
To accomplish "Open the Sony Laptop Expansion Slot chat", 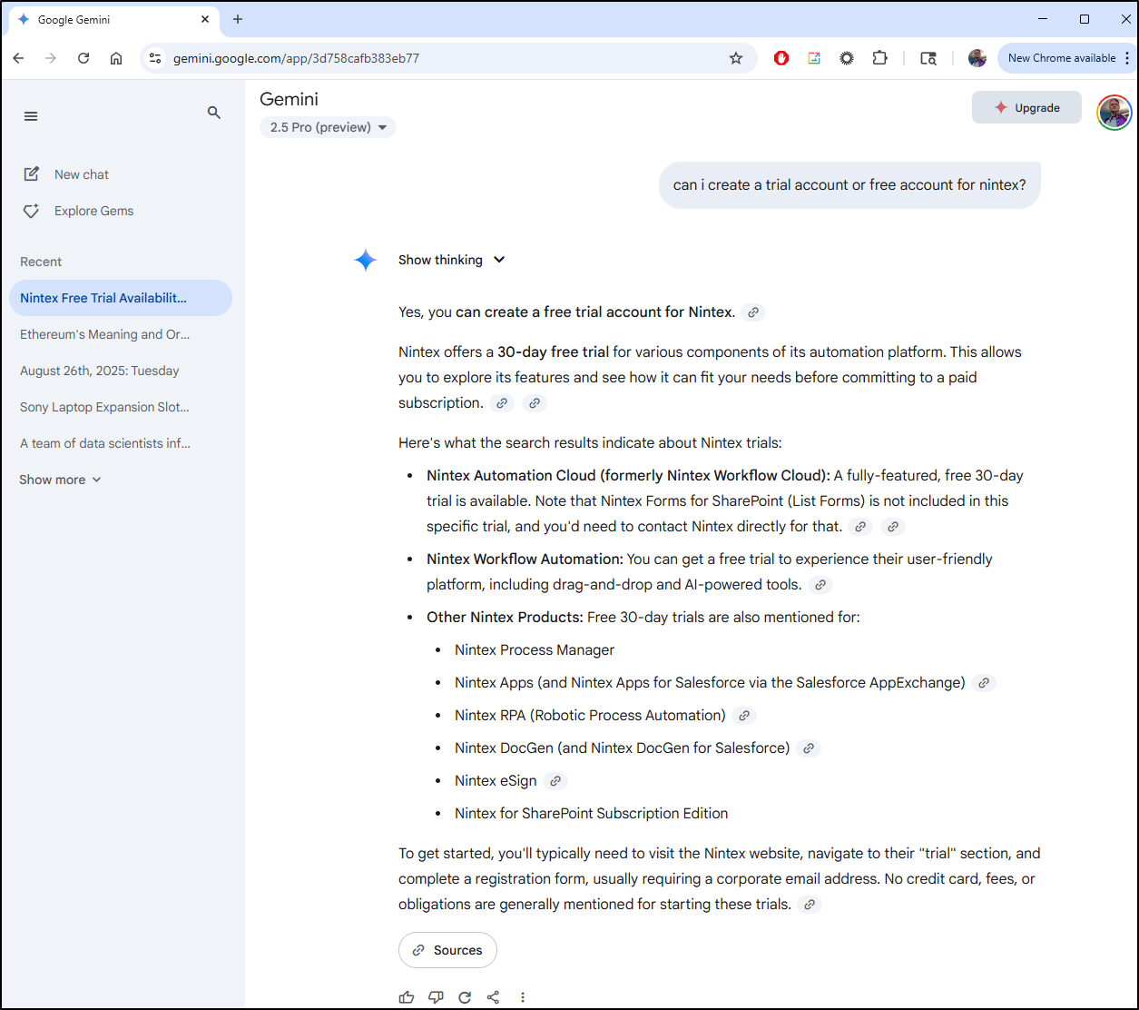I will coord(121,407).
